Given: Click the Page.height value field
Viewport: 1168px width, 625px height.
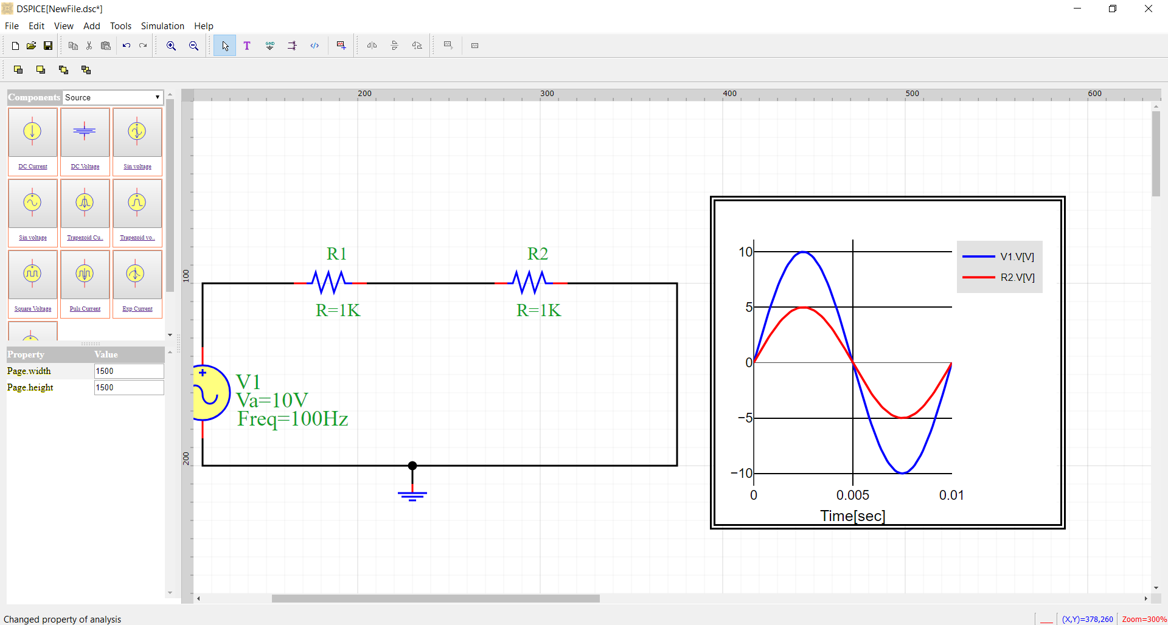Looking at the screenshot, I should [x=128, y=387].
